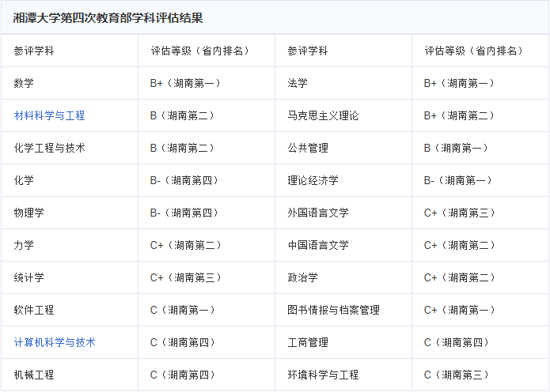Click 计算机科学与技术's grade C（湖南第四）

tap(182, 342)
